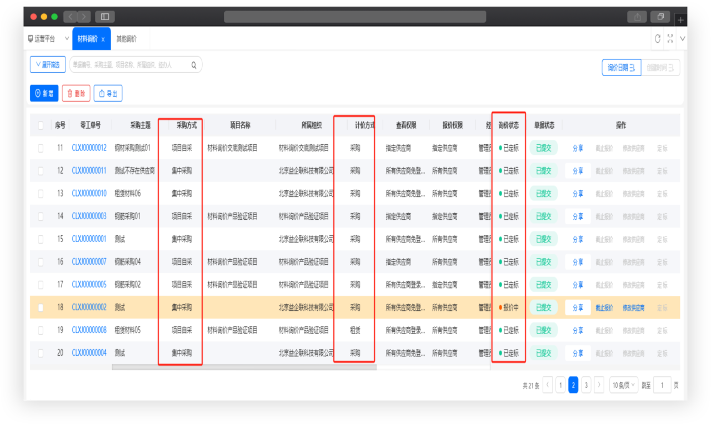Viewport: 711px width, 424px height.
Task: Toggle the select-all checkbox in table header
Action: click(41, 125)
